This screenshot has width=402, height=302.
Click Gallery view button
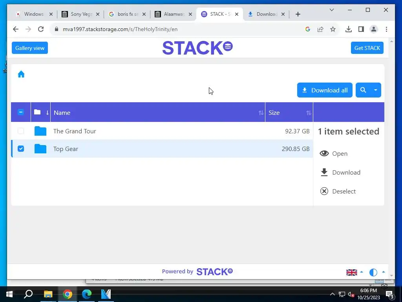click(x=30, y=48)
